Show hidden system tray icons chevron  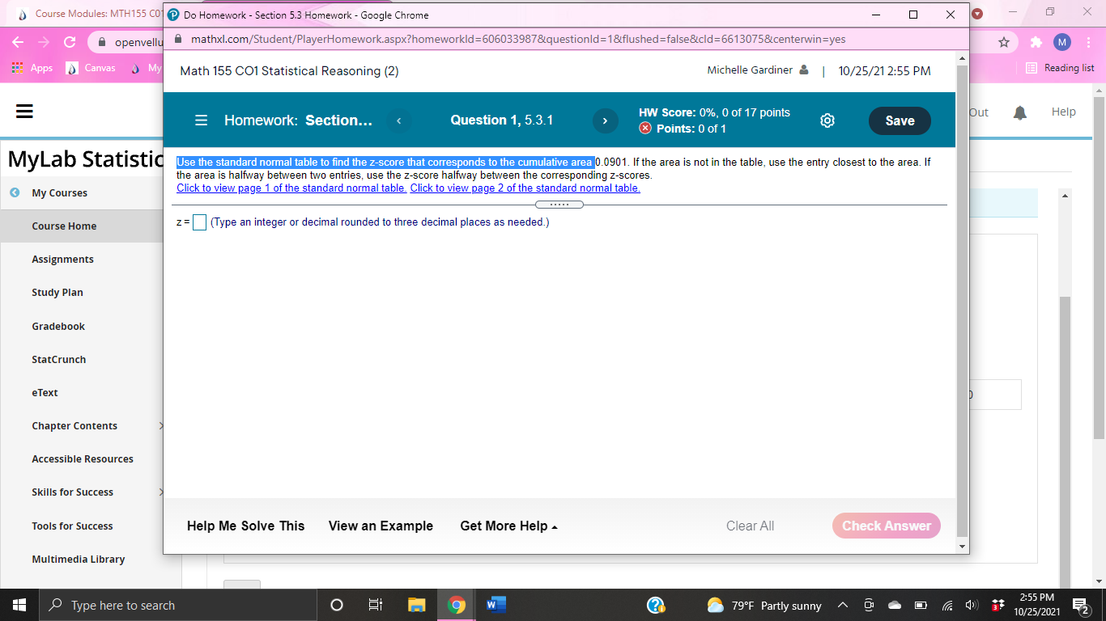[843, 605]
